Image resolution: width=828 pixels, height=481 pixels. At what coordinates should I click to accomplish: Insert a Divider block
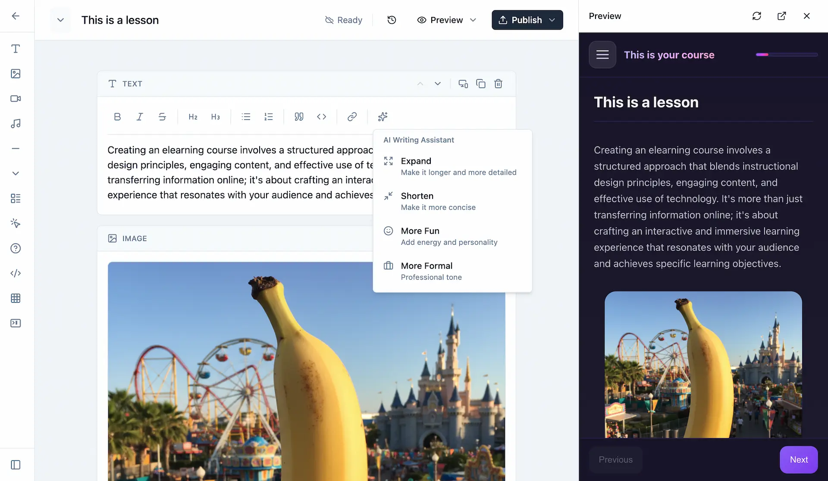16,149
